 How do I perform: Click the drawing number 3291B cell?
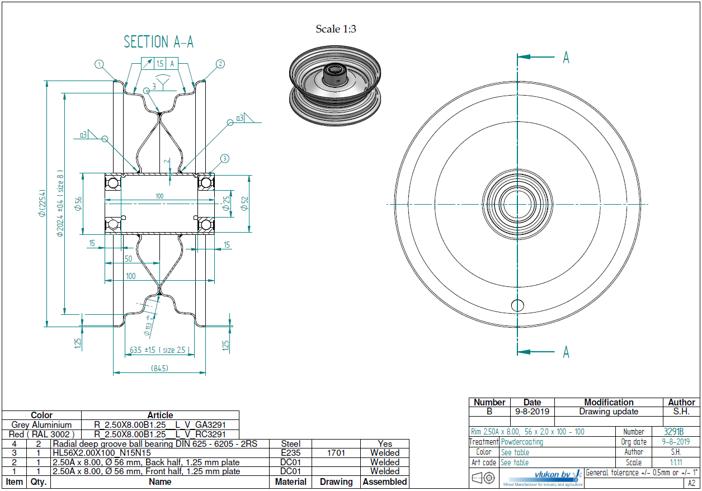click(x=673, y=432)
